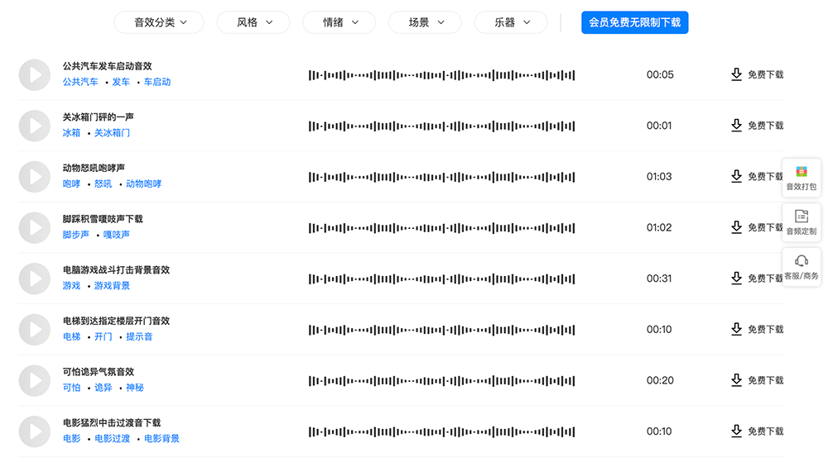This screenshot has height=462, width=828.
Task: Expand the 情绪 dropdown
Action: pyautogui.click(x=339, y=22)
